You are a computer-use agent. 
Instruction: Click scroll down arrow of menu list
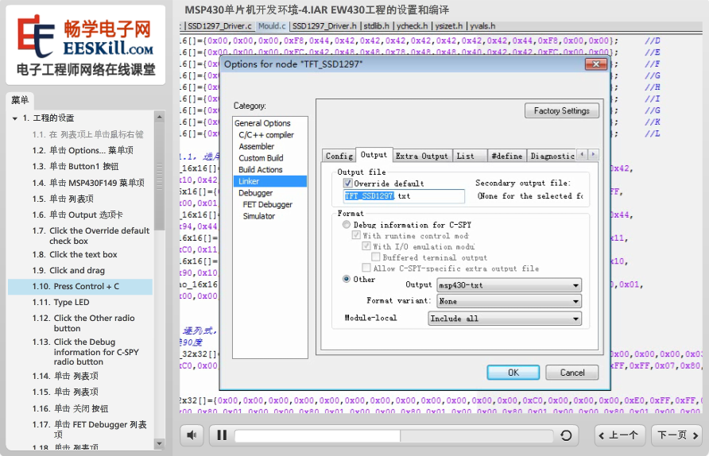pos(159,443)
